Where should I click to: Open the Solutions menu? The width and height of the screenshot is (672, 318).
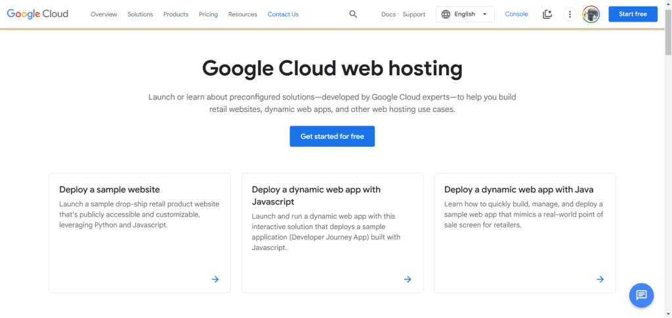coord(140,14)
